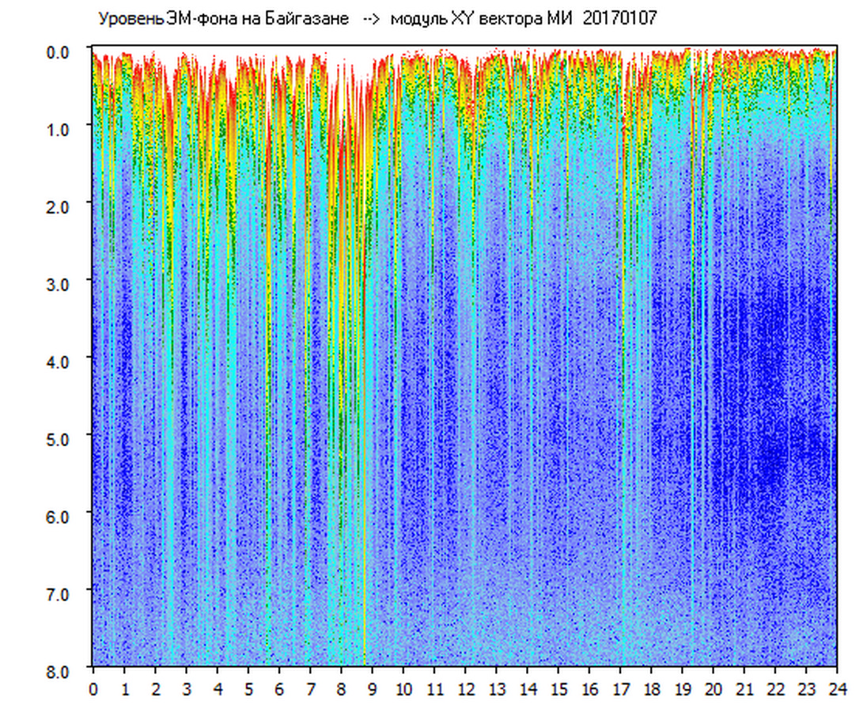The width and height of the screenshot is (867, 712).
Task: Select hour 24 on the horizontal axis
Action: (837, 688)
